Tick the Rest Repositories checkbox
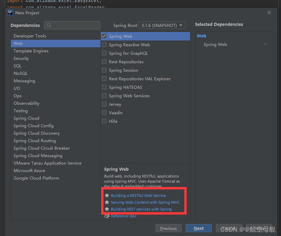Image resolution: width=281 pixels, height=236 pixels. tap(104, 62)
